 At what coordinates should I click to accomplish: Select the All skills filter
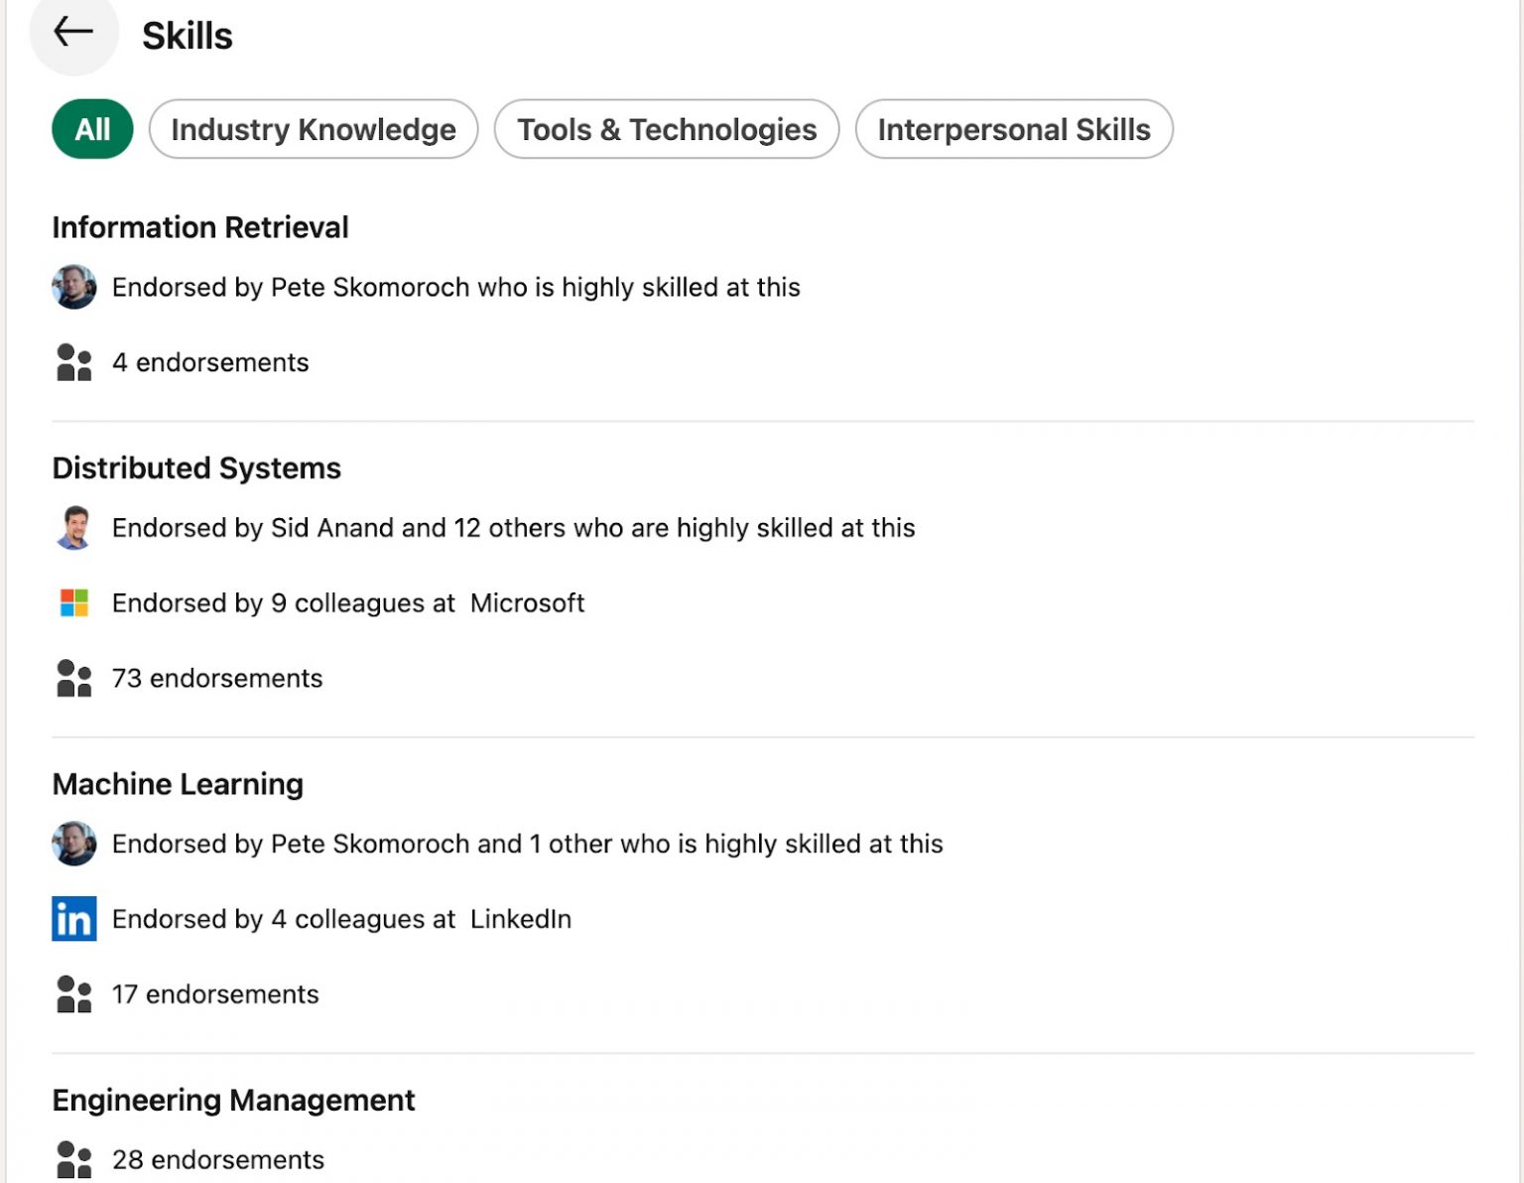pos(92,129)
